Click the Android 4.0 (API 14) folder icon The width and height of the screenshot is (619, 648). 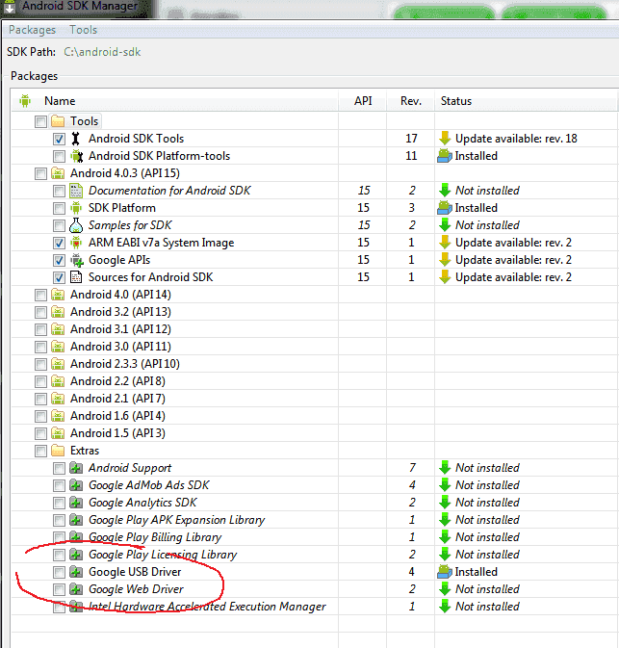[x=58, y=295]
